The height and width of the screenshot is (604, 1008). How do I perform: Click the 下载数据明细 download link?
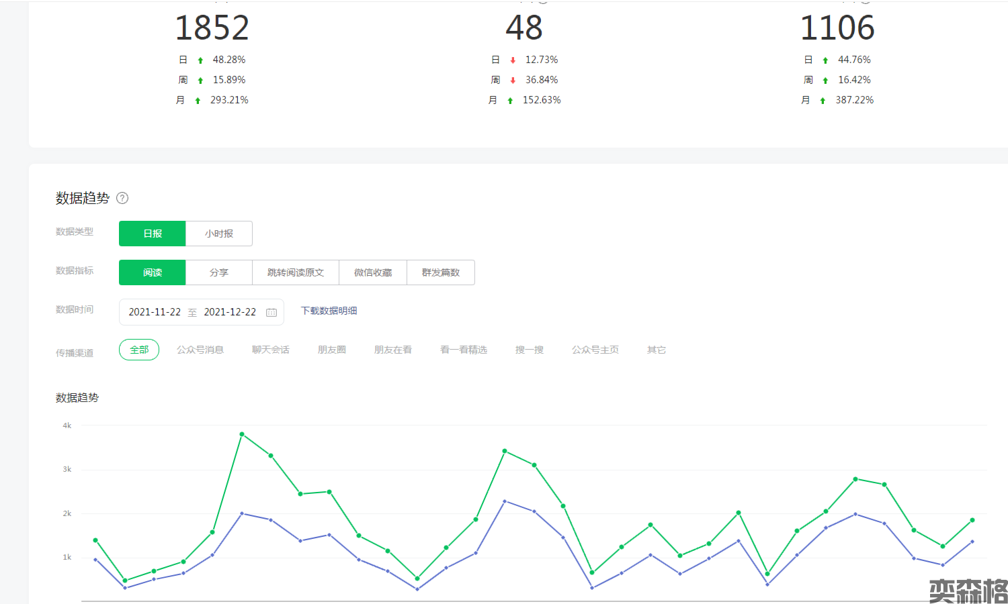coord(329,311)
